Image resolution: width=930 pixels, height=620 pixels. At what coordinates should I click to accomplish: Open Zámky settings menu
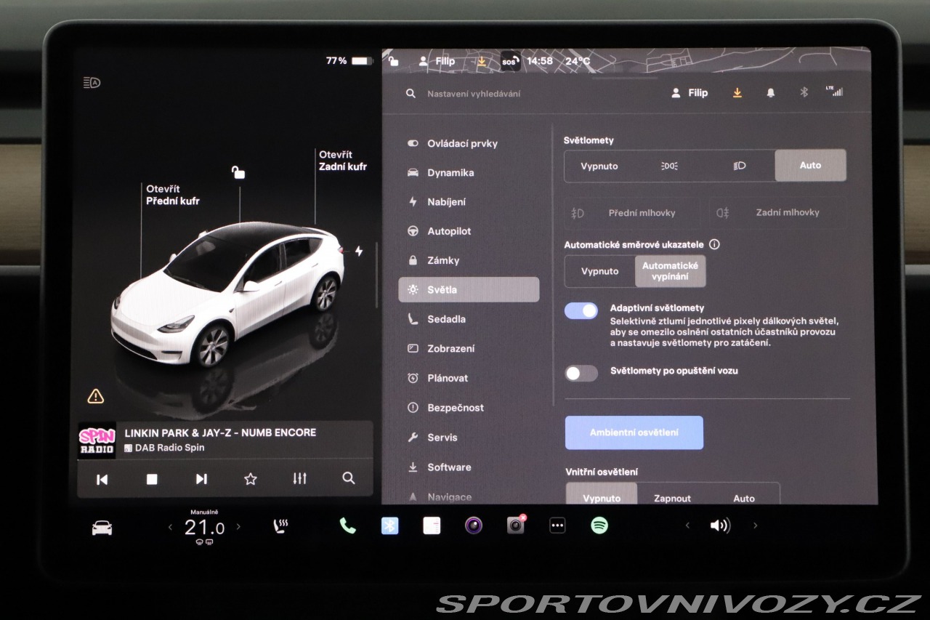[469, 260]
